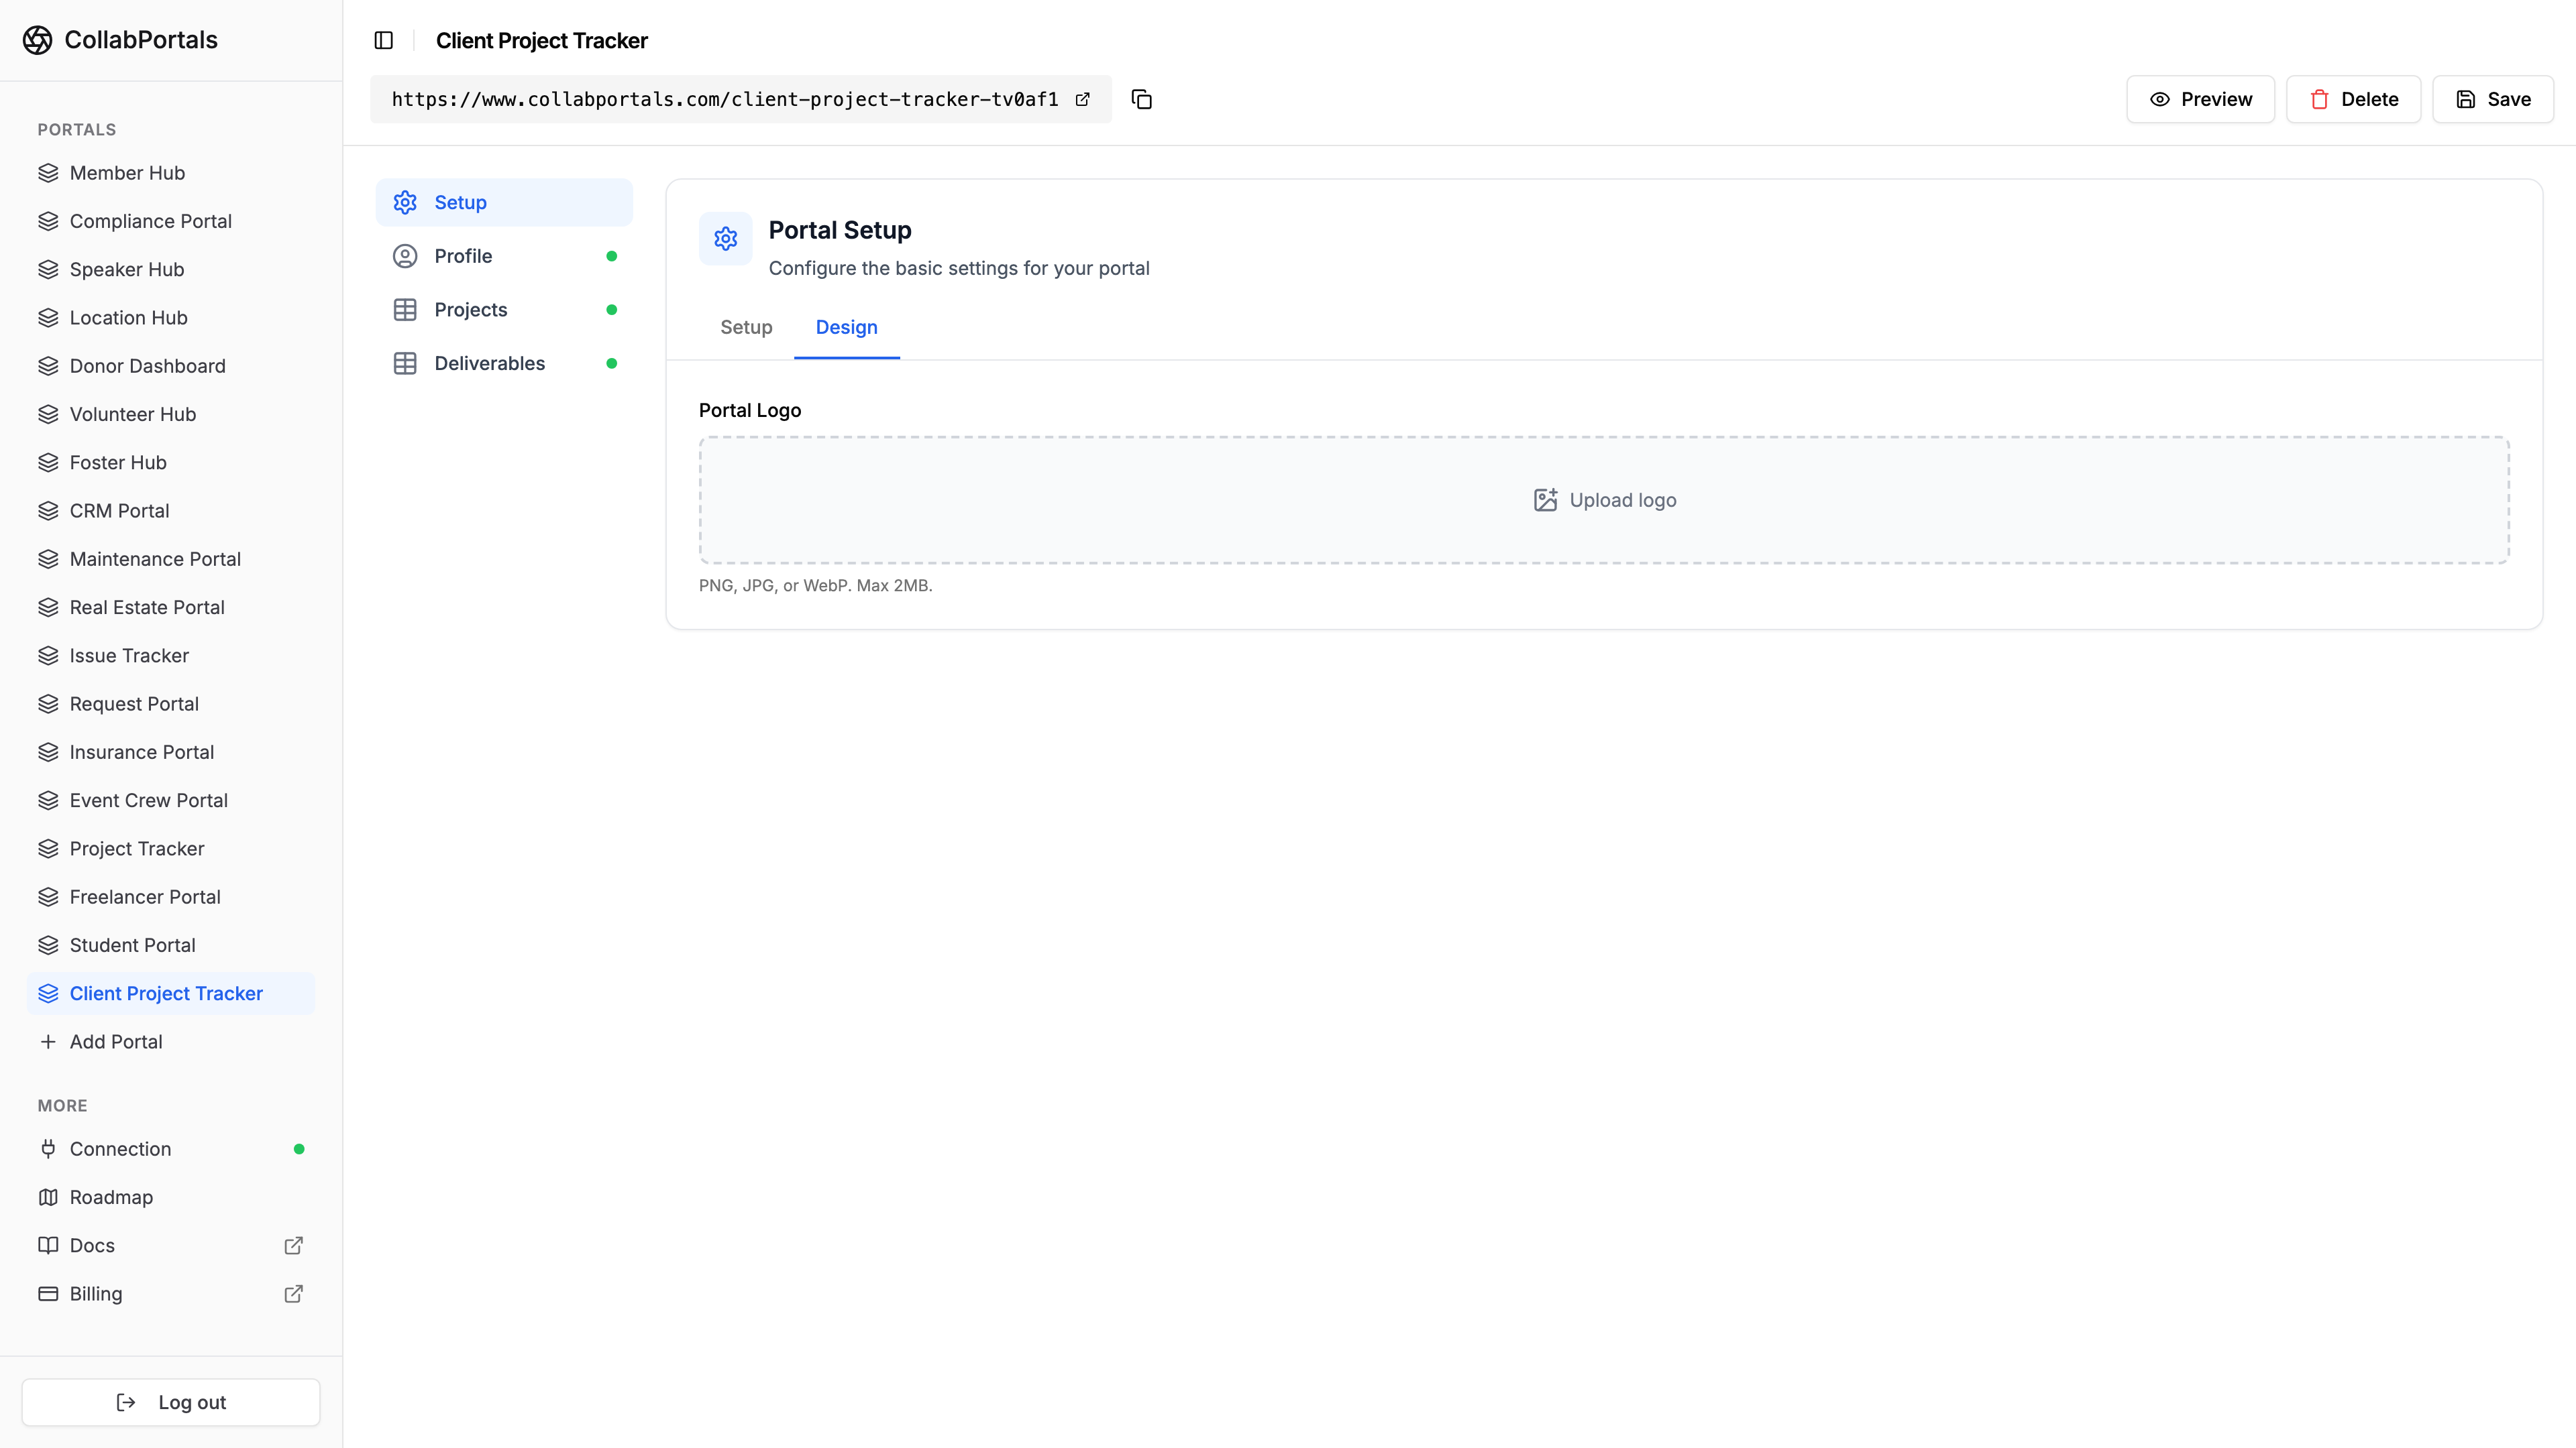Click the Upload logo image icon
The height and width of the screenshot is (1448, 2576).
point(1545,499)
